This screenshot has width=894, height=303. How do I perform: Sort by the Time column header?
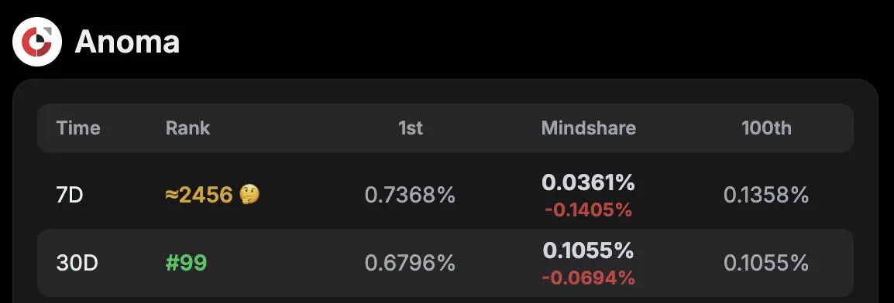[x=78, y=128]
